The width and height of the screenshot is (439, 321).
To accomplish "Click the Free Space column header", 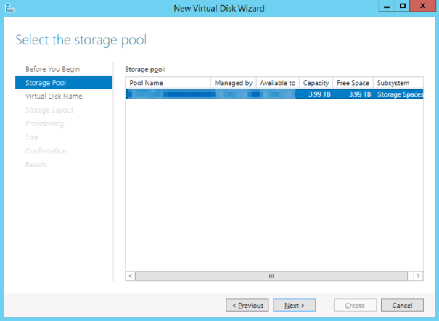I will 353,83.
